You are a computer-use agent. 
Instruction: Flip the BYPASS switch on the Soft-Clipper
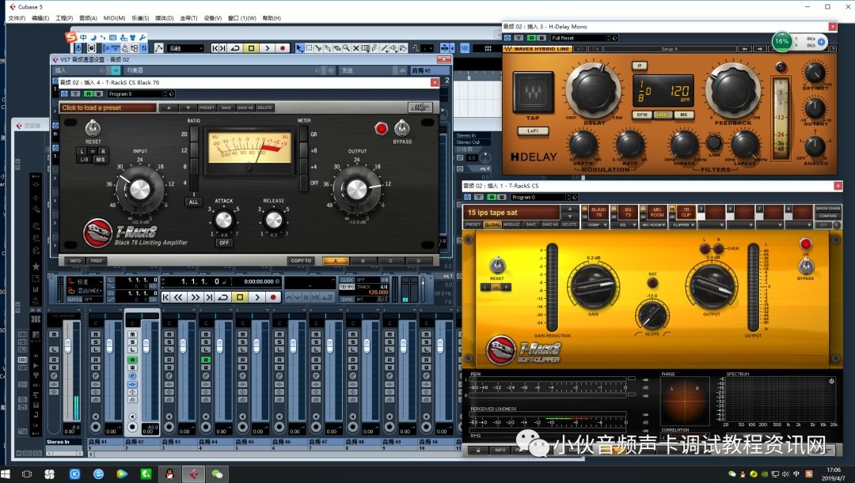805,266
